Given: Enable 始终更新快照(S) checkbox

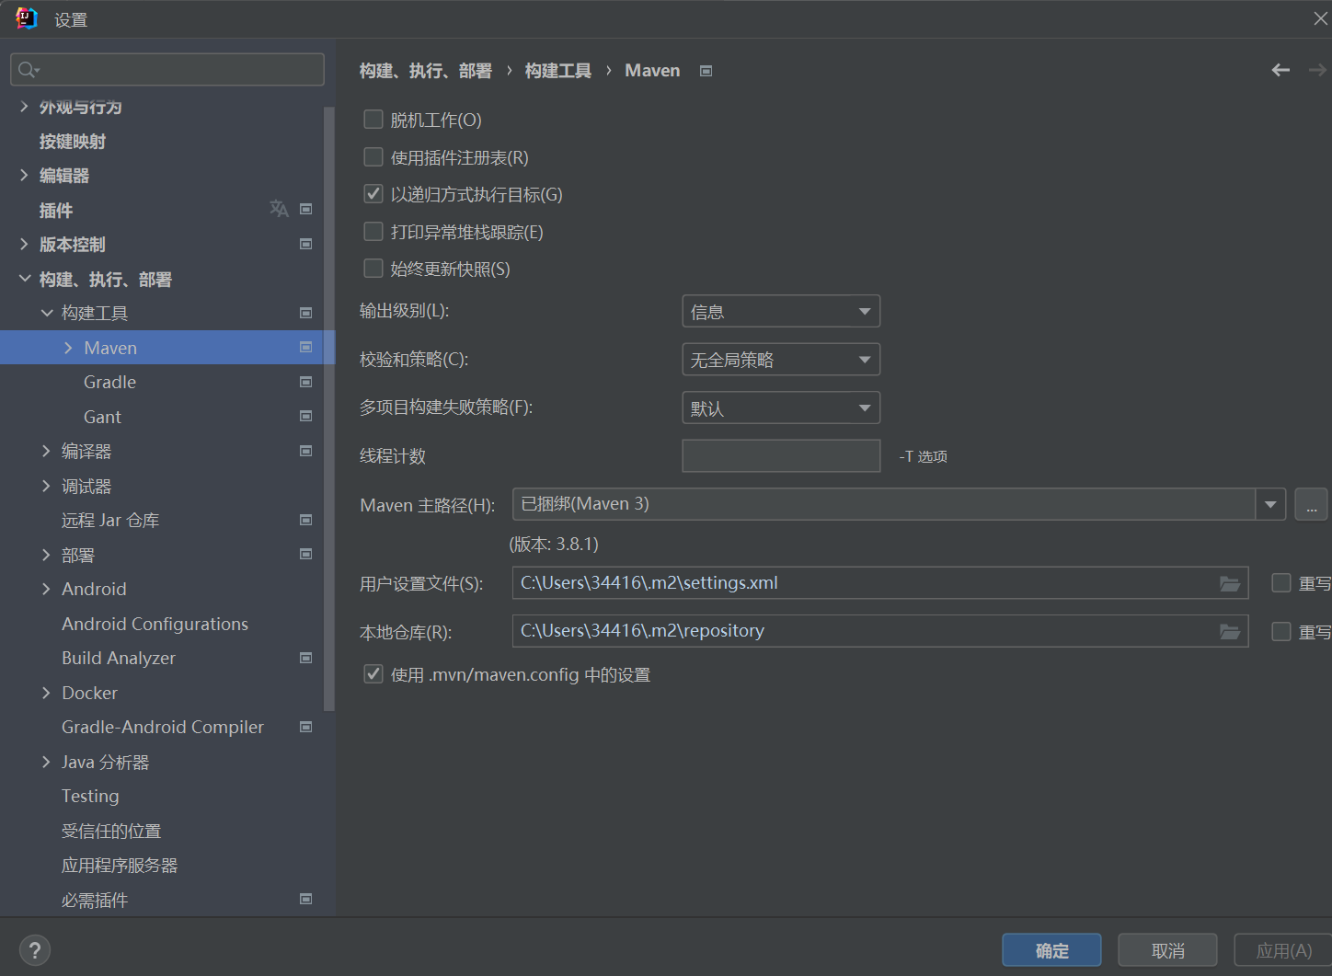Looking at the screenshot, I should click(x=373, y=269).
